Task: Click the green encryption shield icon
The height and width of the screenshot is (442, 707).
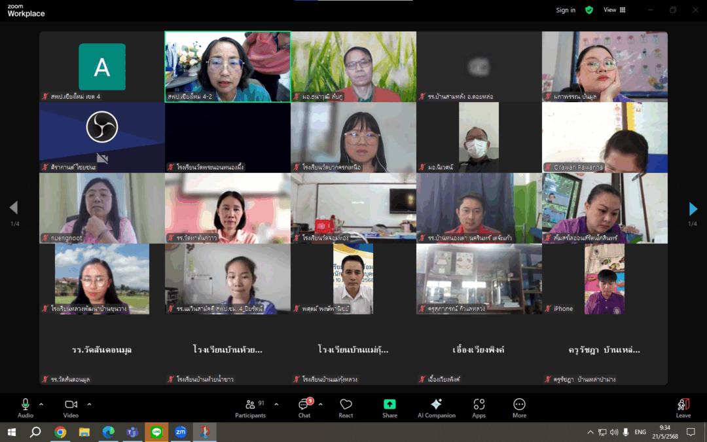Action: point(589,10)
